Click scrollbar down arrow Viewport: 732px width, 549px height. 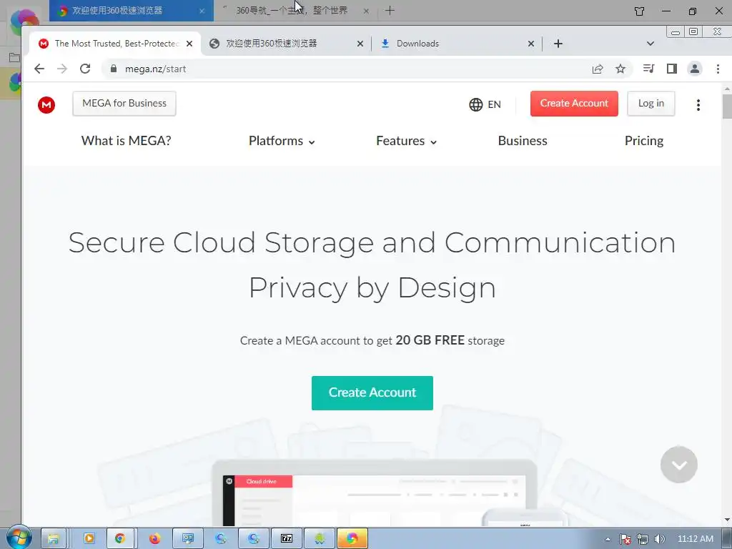[727, 520]
